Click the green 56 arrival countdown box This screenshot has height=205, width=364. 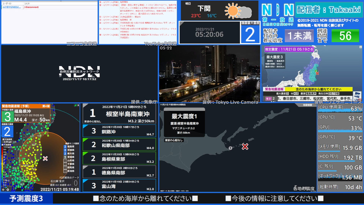click(x=345, y=36)
